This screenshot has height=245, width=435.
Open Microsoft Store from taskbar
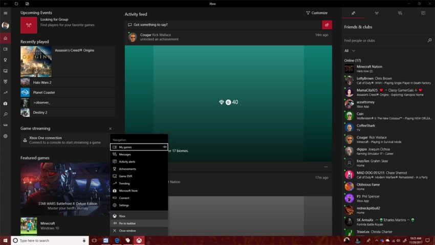(x=128, y=240)
